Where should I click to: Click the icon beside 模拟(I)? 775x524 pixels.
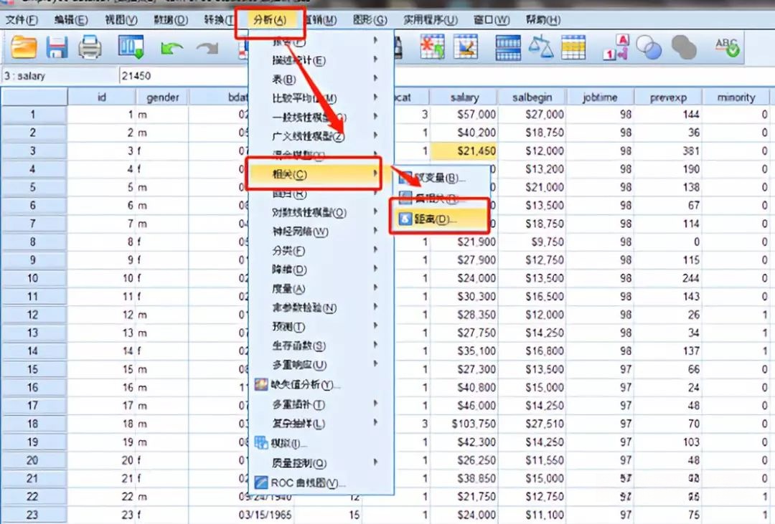(261, 443)
